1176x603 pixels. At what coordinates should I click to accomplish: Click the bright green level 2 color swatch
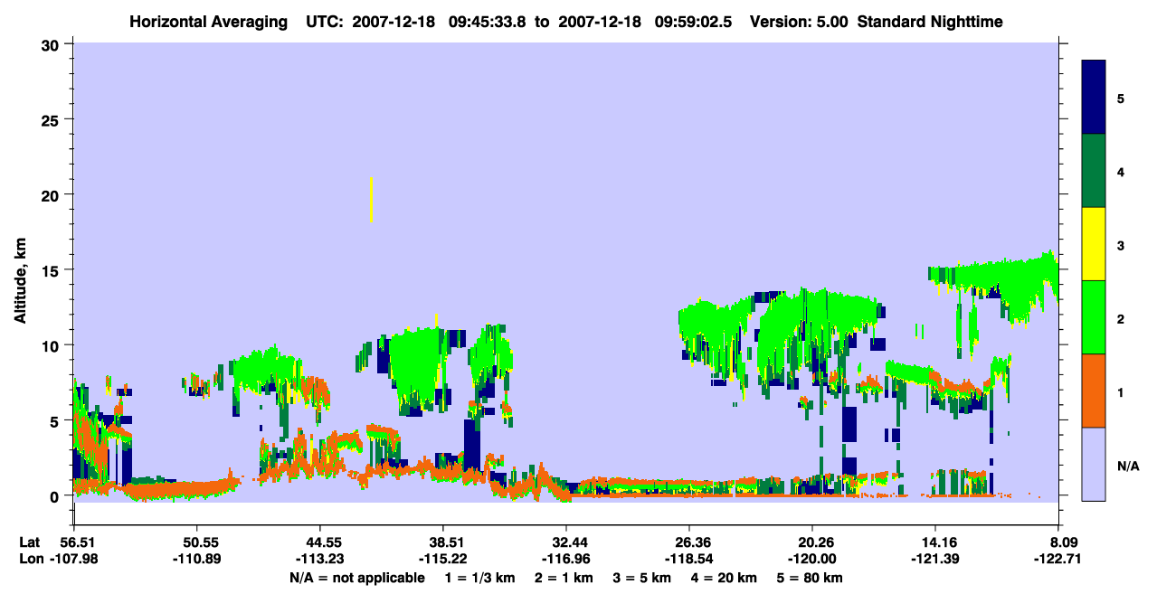click(1094, 316)
